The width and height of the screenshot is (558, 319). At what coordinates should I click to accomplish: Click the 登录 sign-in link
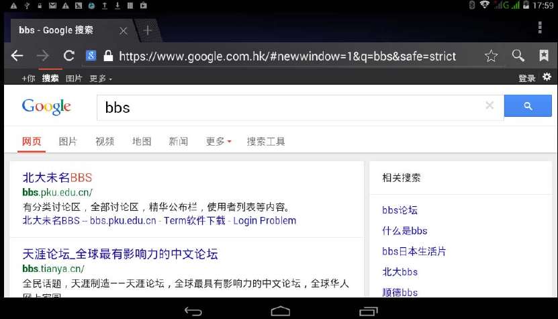pyautogui.click(x=526, y=79)
